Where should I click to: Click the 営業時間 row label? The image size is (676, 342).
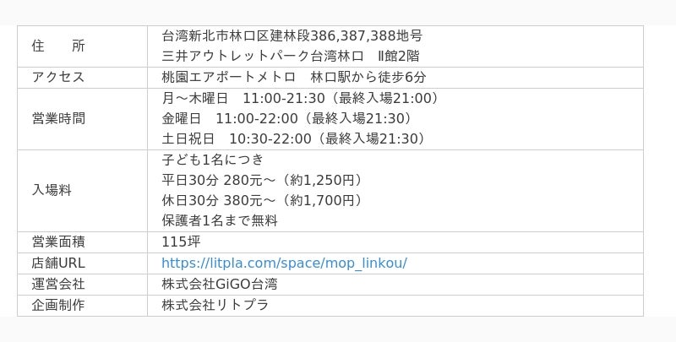click(x=58, y=118)
